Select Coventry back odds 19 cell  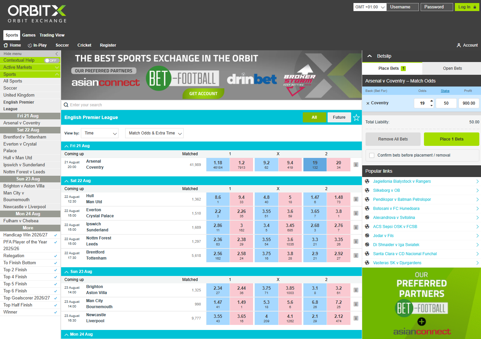click(x=315, y=165)
